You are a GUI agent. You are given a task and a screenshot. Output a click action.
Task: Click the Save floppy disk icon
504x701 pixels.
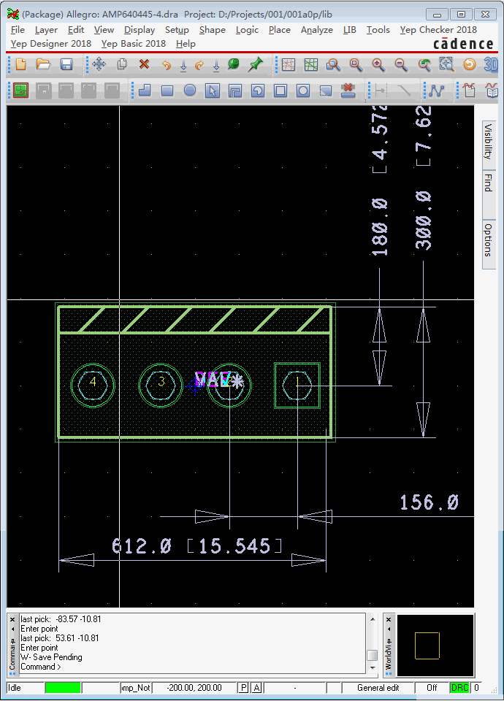pyautogui.click(x=66, y=64)
